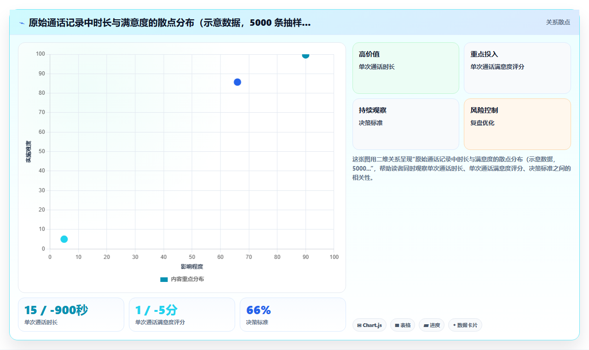Click the 1 / -5分 stat card

click(x=182, y=315)
